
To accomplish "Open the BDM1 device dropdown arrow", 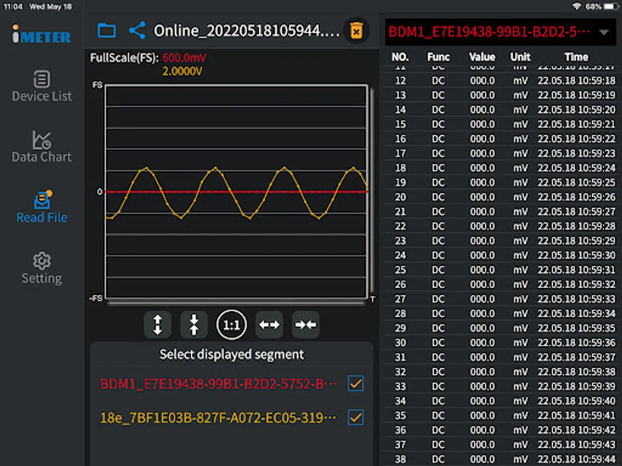I will click(603, 32).
